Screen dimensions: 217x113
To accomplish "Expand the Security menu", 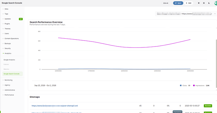I will click(x=8, y=48).
